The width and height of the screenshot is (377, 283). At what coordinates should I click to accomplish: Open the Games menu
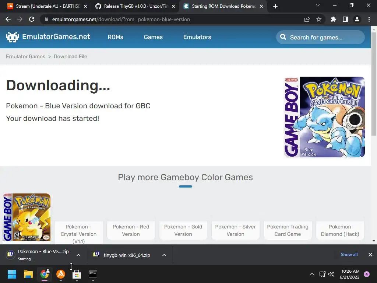pos(153,37)
